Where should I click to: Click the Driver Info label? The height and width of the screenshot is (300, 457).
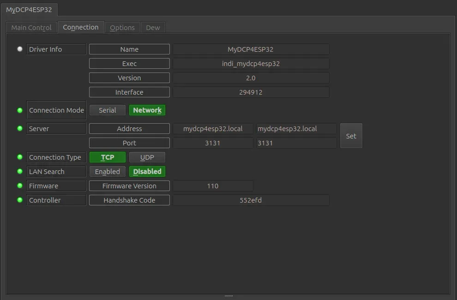[x=56, y=49]
